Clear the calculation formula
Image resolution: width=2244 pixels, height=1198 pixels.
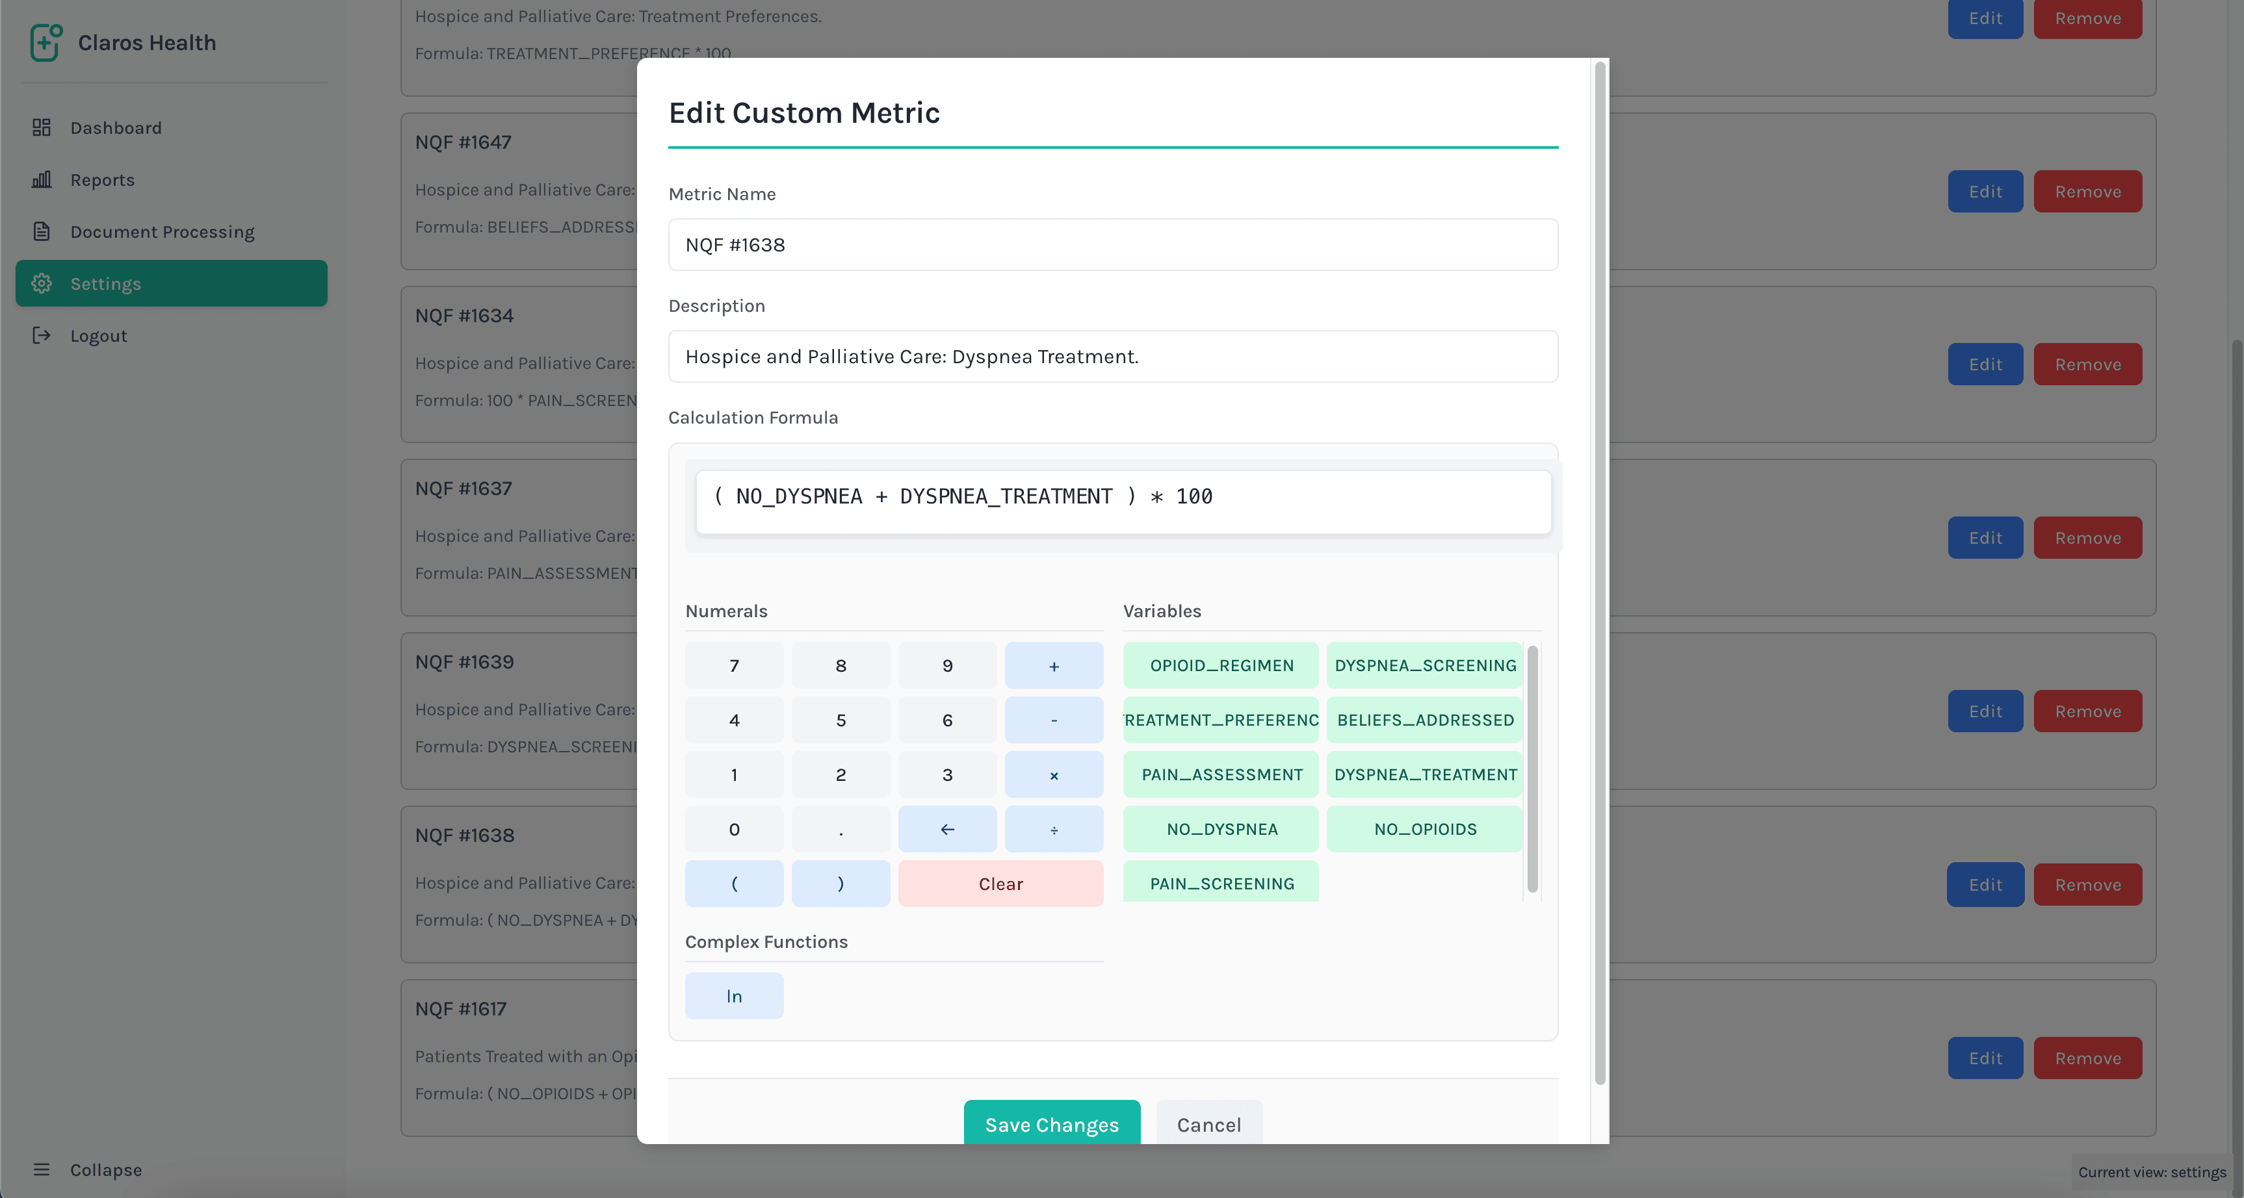1000,884
